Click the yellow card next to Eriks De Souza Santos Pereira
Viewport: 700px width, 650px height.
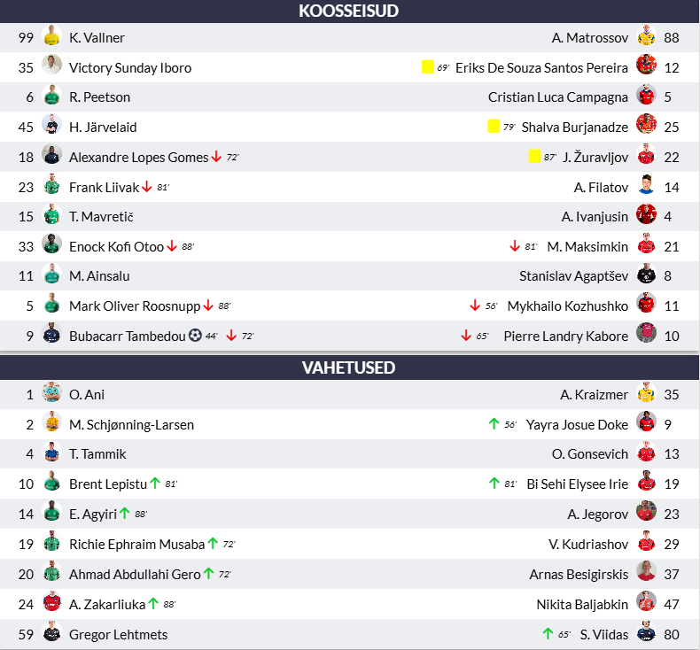coord(428,67)
